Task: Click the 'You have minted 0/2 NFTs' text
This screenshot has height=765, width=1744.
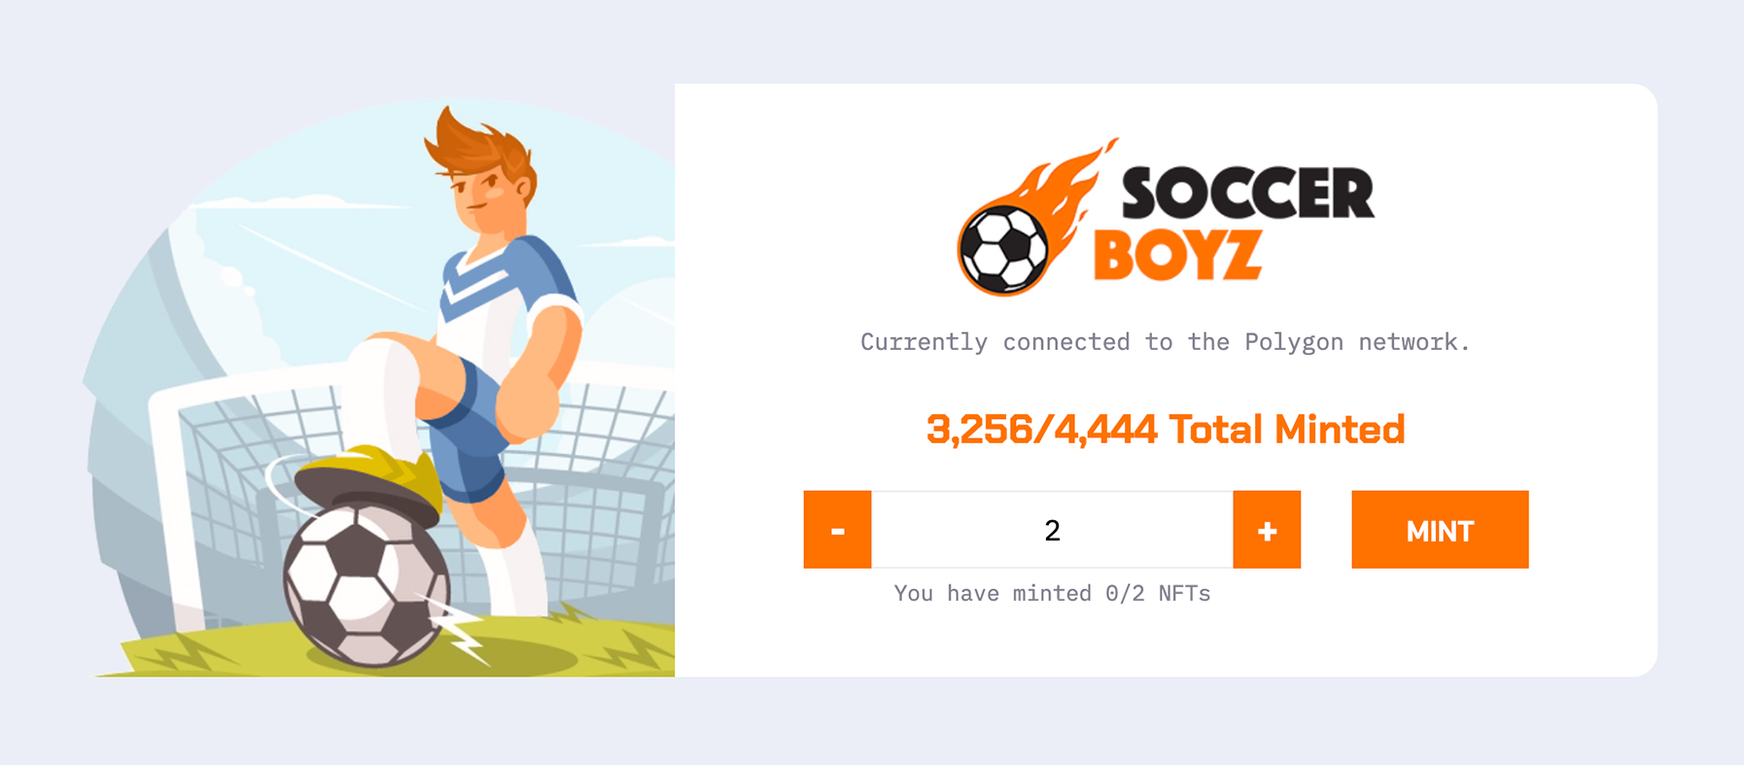Action: click(1052, 593)
